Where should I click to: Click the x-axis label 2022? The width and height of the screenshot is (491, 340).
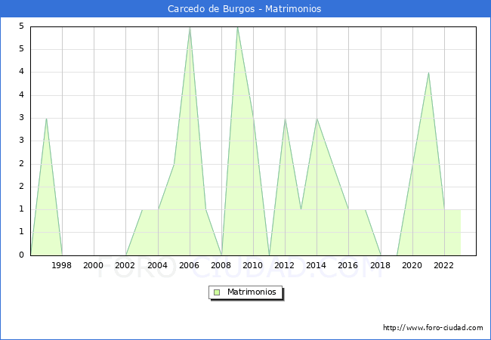(443, 265)
